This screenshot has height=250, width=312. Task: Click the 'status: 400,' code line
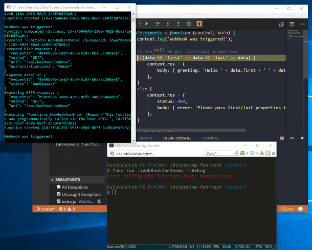172,101
